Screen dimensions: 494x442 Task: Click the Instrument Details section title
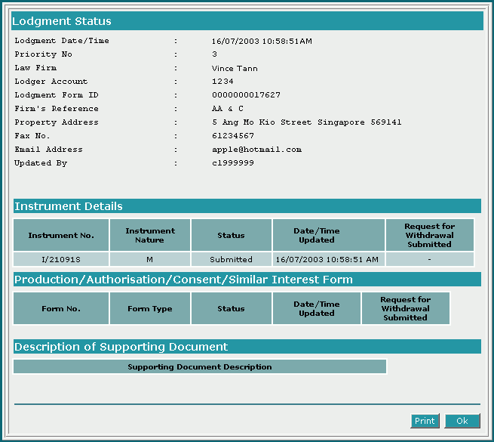point(69,206)
